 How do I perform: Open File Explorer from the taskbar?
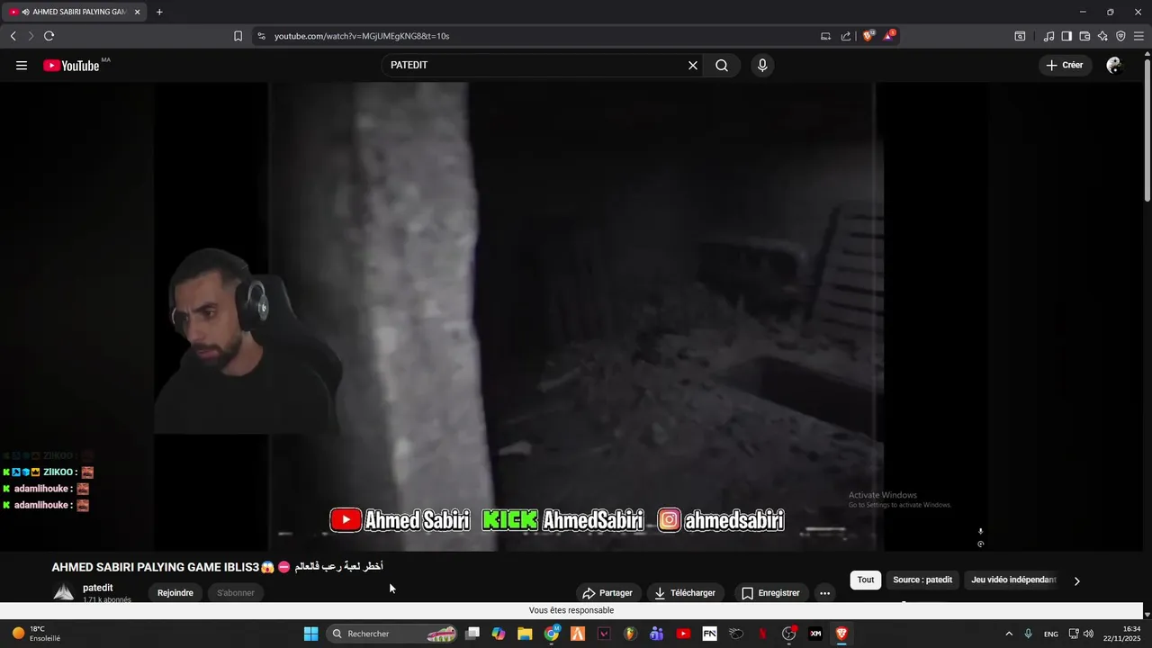525,634
